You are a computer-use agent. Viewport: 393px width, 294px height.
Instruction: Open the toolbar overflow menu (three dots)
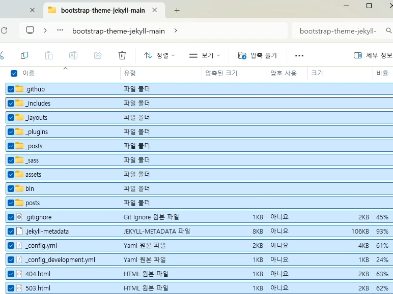tap(299, 55)
